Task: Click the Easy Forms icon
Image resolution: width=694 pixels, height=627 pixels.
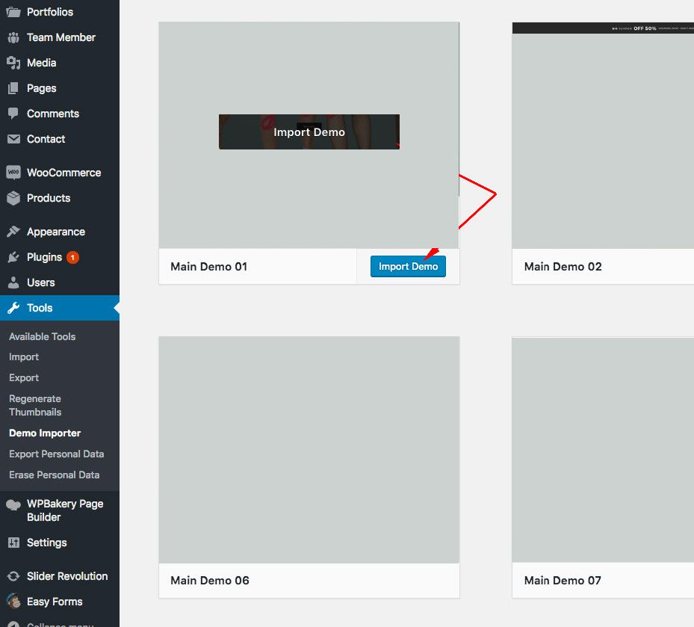Action: [x=16, y=602]
